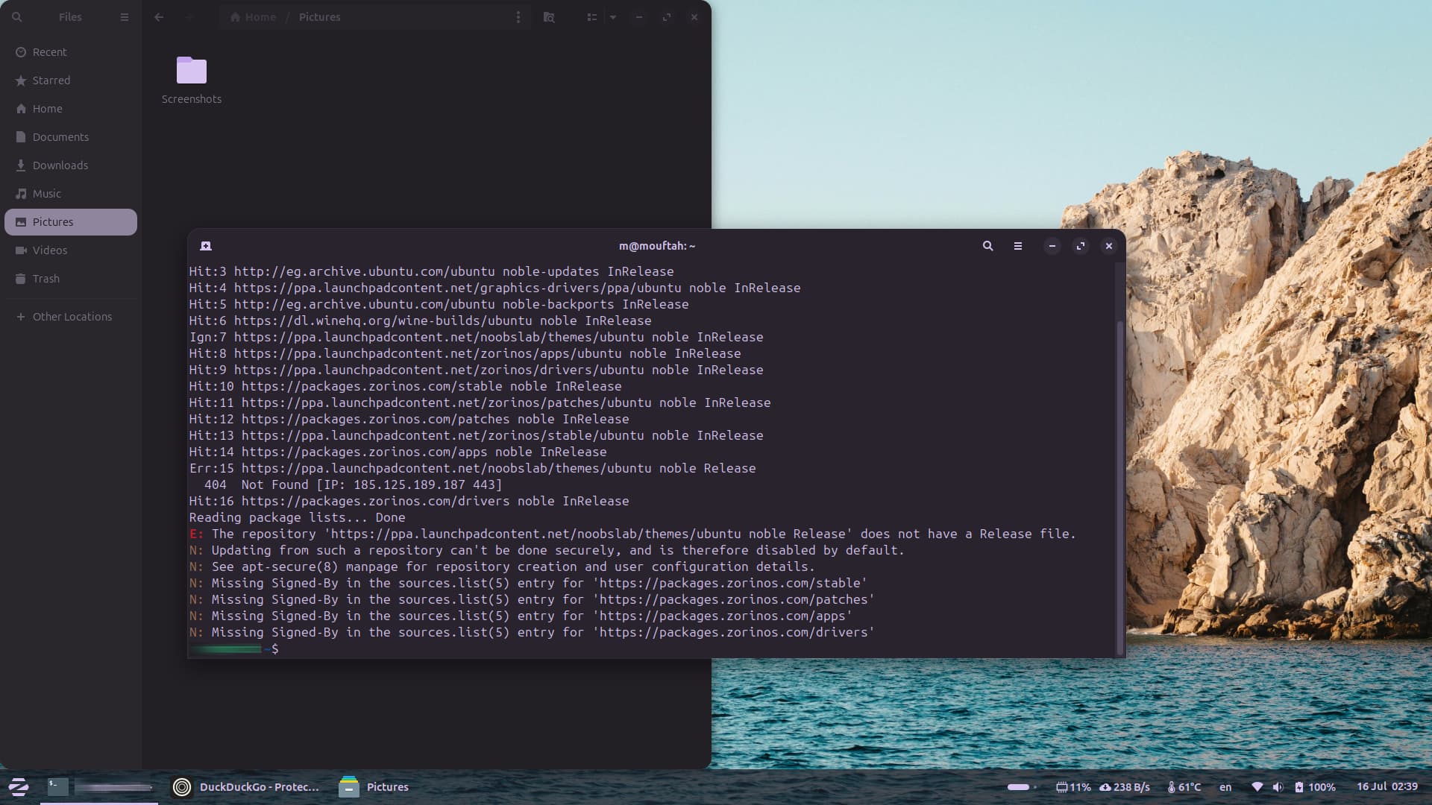This screenshot has width=1432, height=805.
Task: Switch to the terminal taskbar item
Action: pos(99,787)
